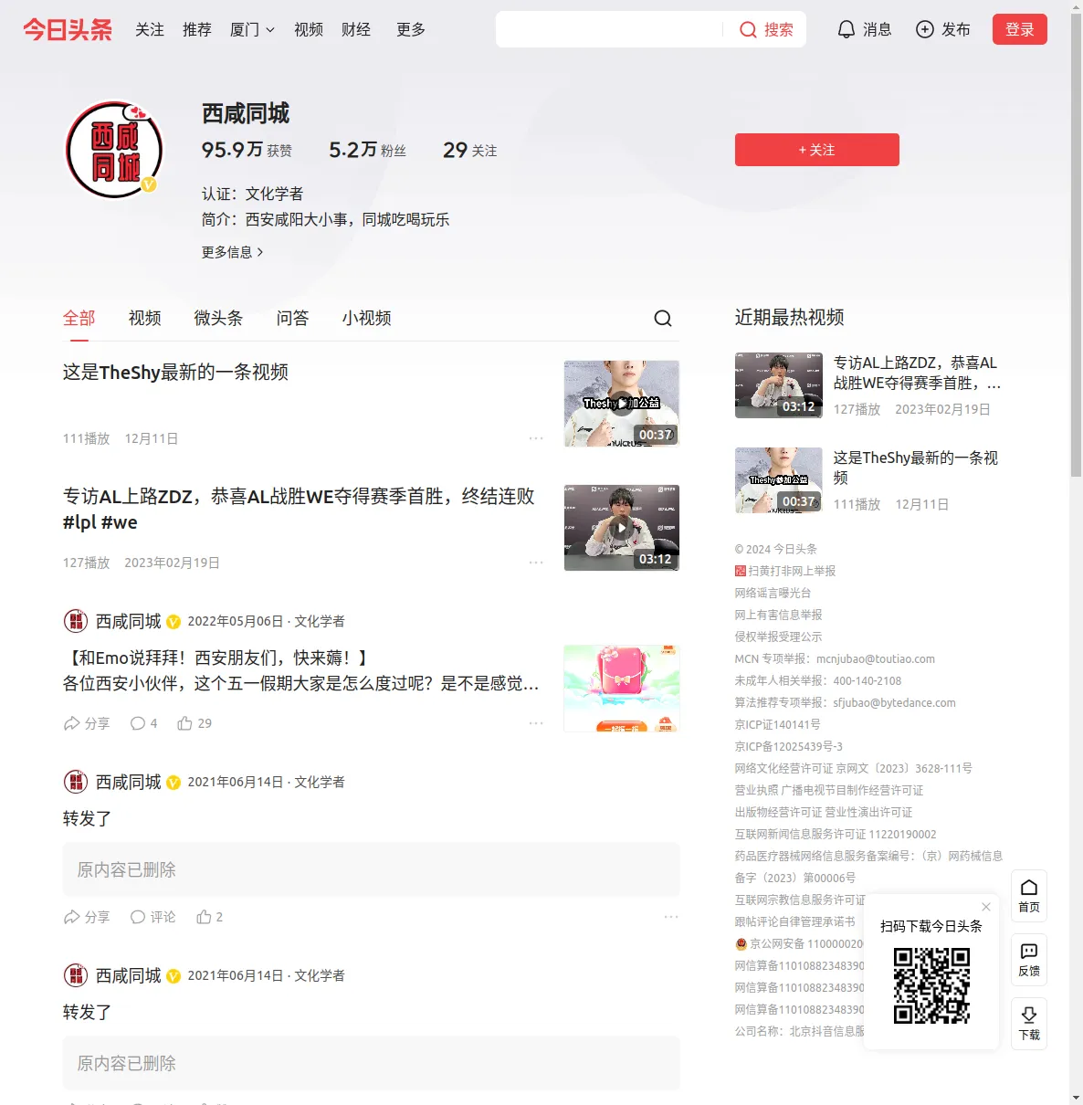The height and width of the screenshot is (1105, 1083).
Task: Click 下载 download side button
Action: coord(1029,1024)
